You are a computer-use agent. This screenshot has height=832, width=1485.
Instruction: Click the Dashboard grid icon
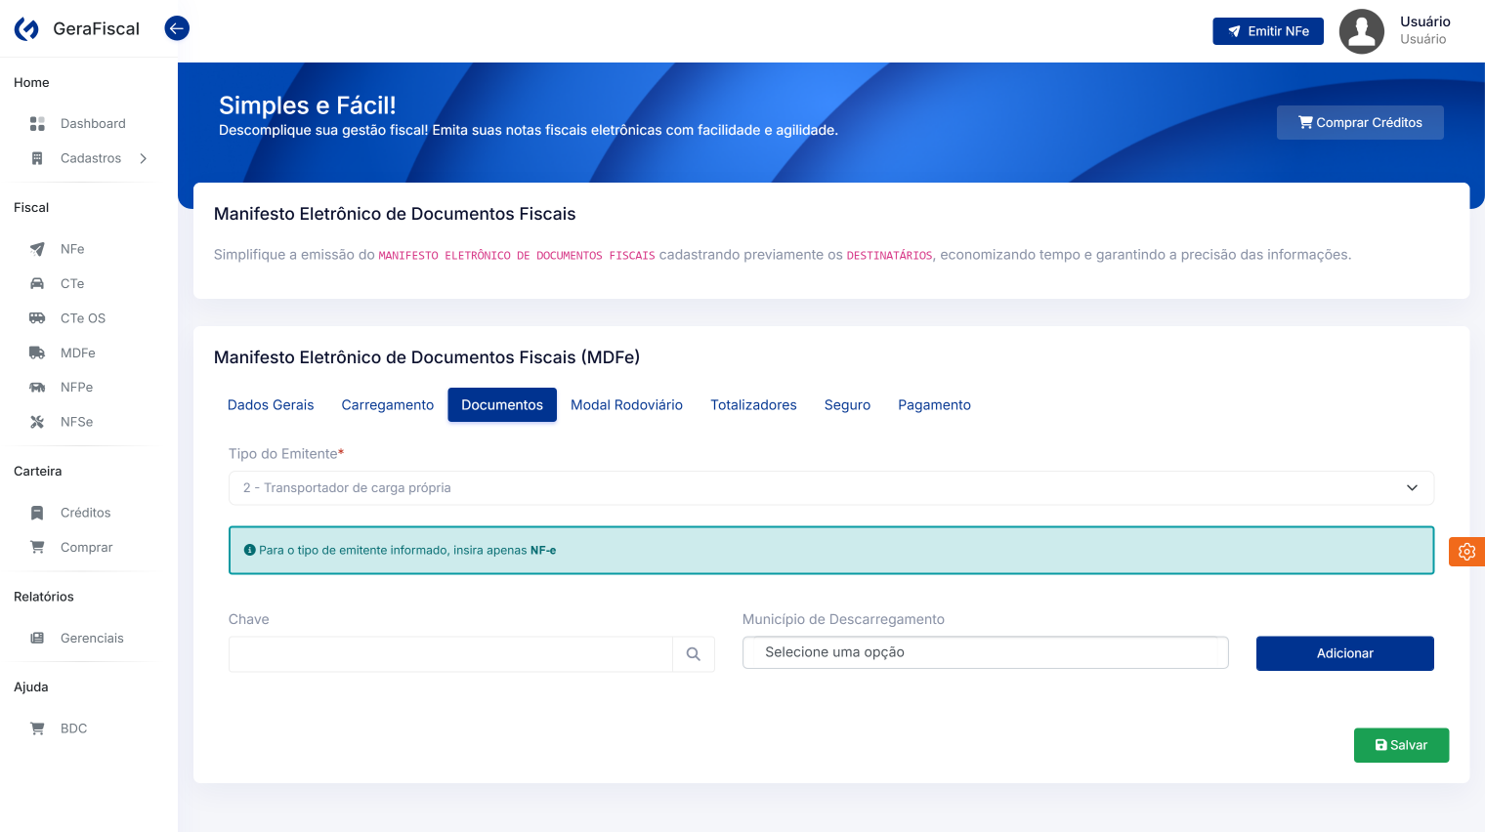point(37,124)
